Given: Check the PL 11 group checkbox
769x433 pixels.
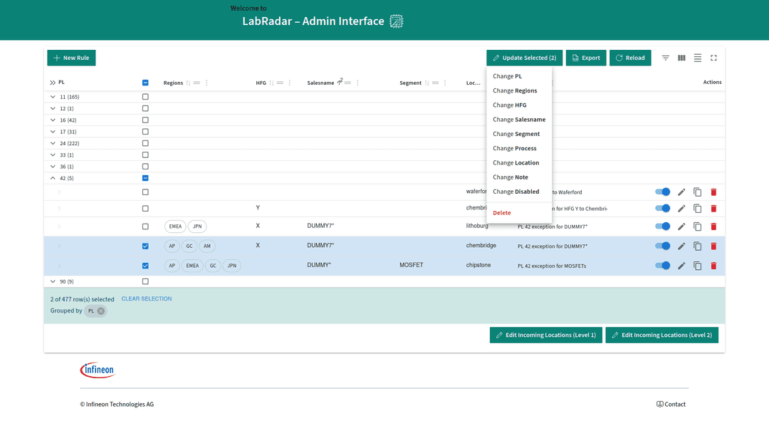Looking at the screenshot, I should coord(145,97).
